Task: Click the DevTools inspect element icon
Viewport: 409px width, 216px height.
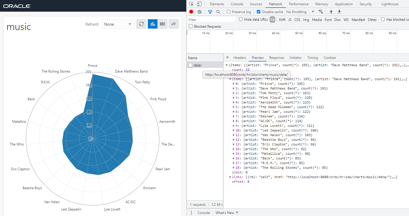Action: click(x=191, y=4)
